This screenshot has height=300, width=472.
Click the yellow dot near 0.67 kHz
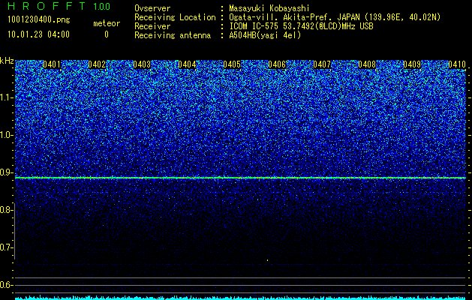click(x=268, y=260)
